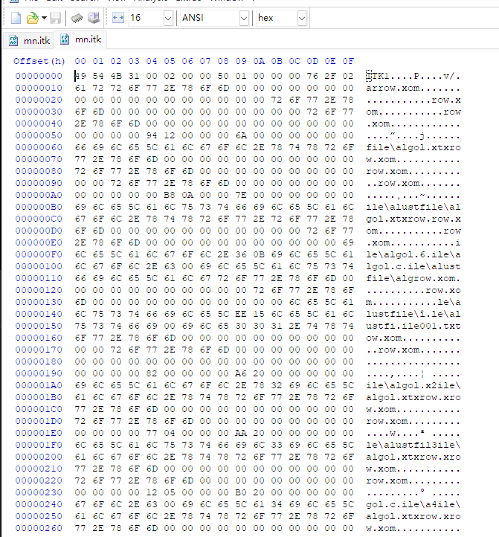Select offset row 000000A0
499x537 pixels.
(x=39, y=195)
